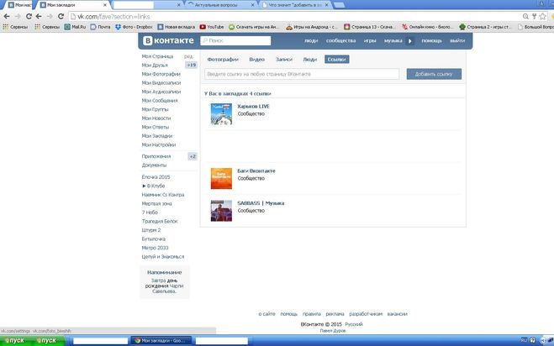Viewport: 554px width, 346px height.
Task: Click the +2 applications counter badge
Action: pyautogui.click(x=193, y=156)
